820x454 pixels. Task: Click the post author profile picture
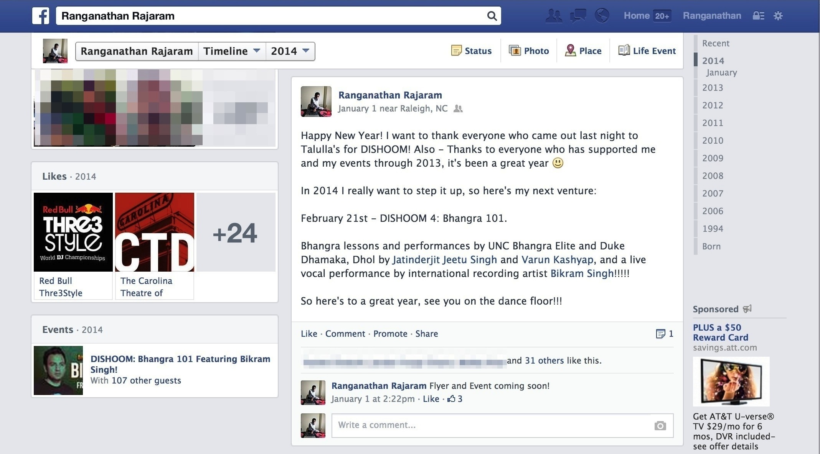[x=316, y=102]
